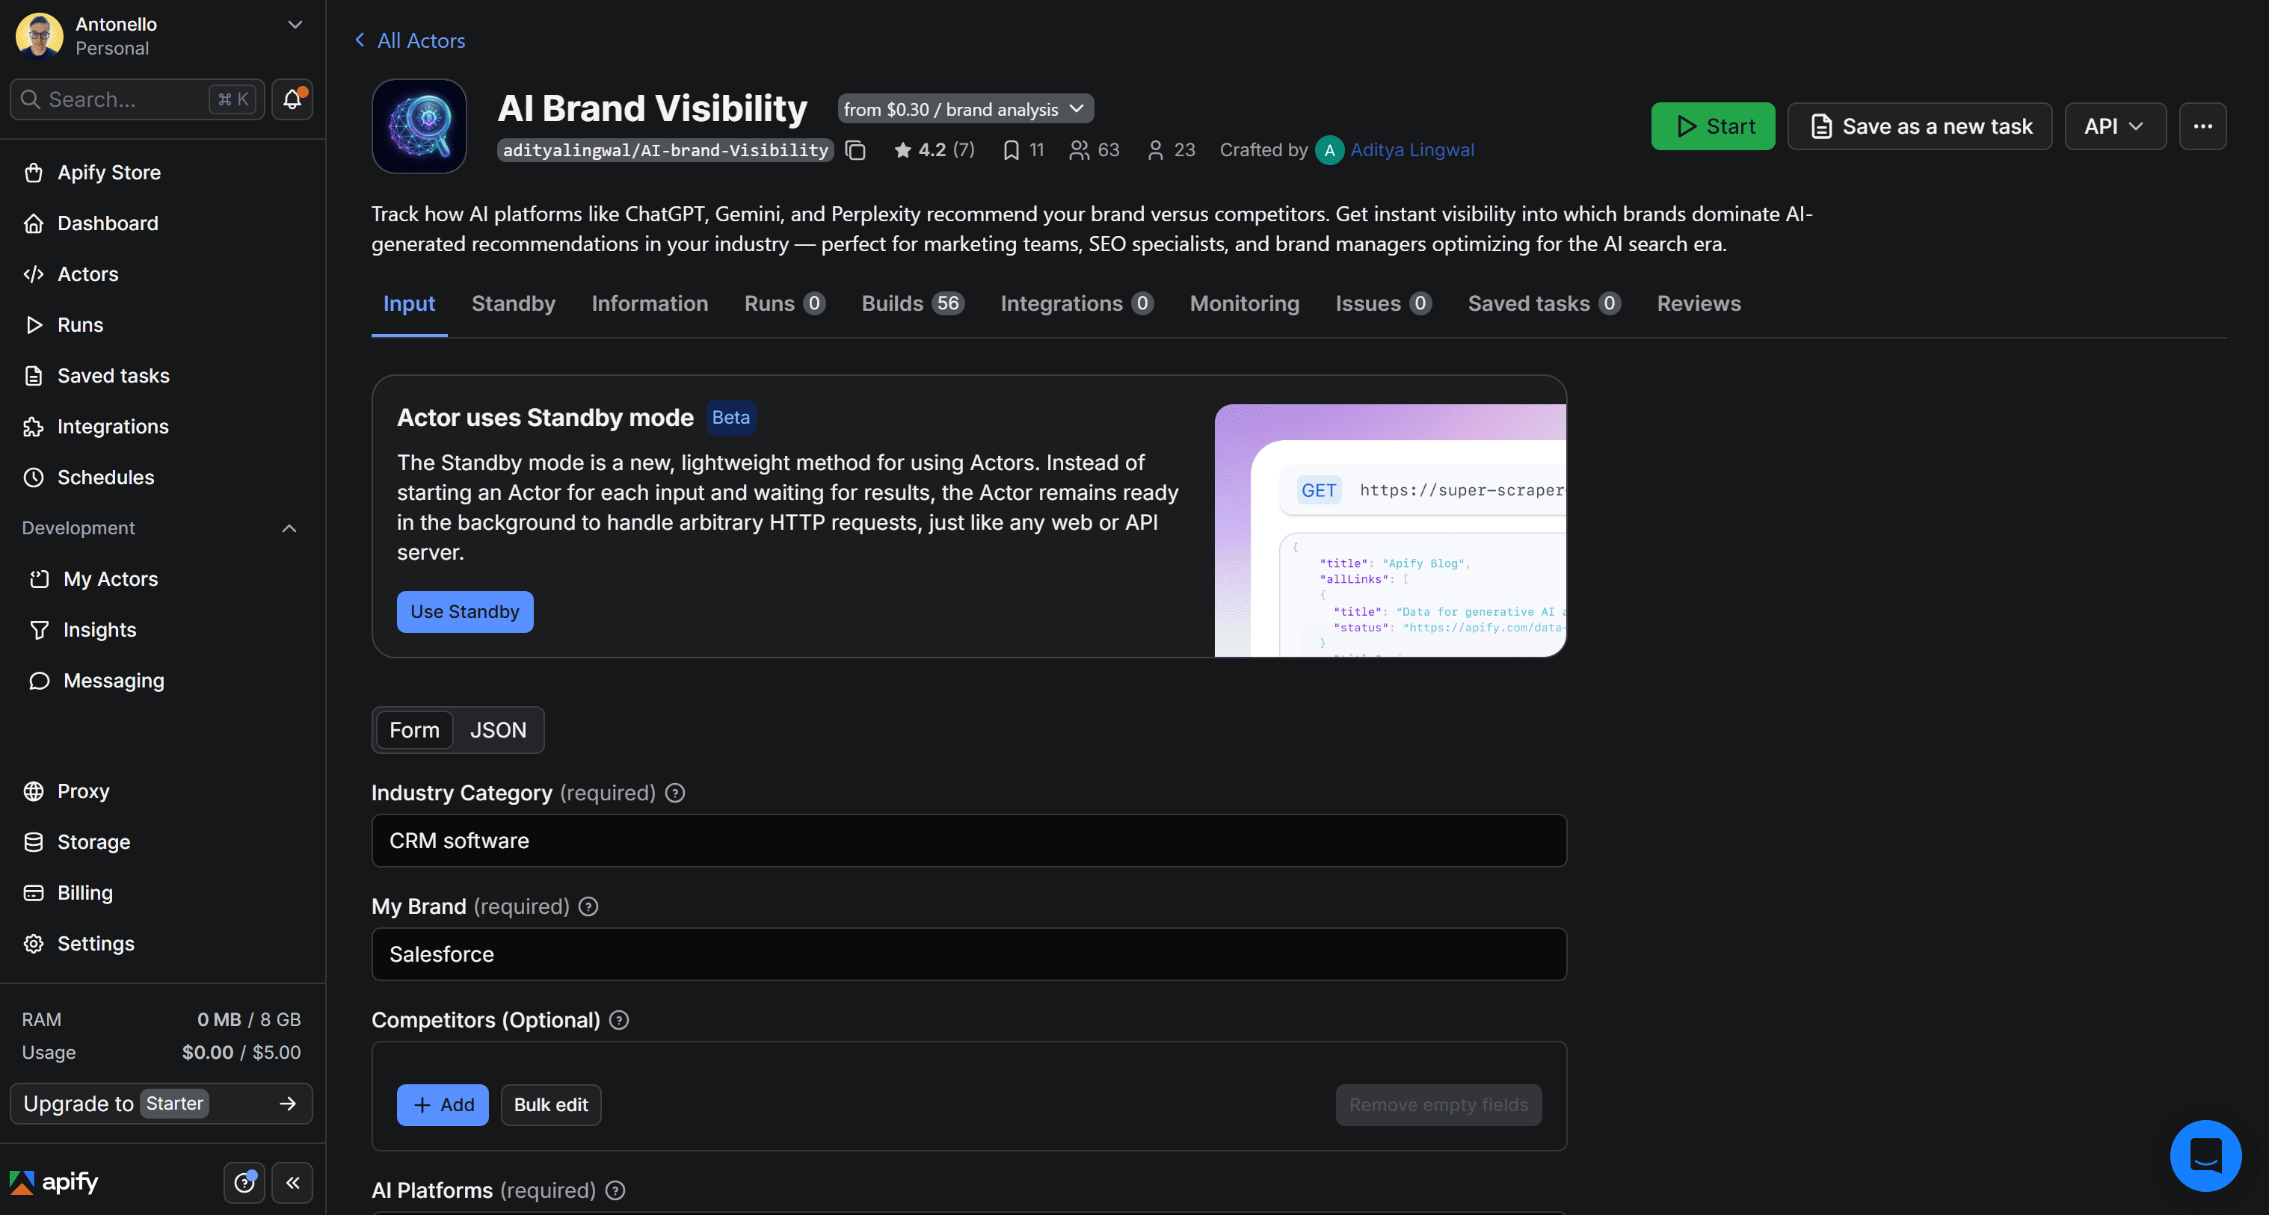Open the Reviews tab
The image size is (2269, 1215).
[x=1699, y=303]
